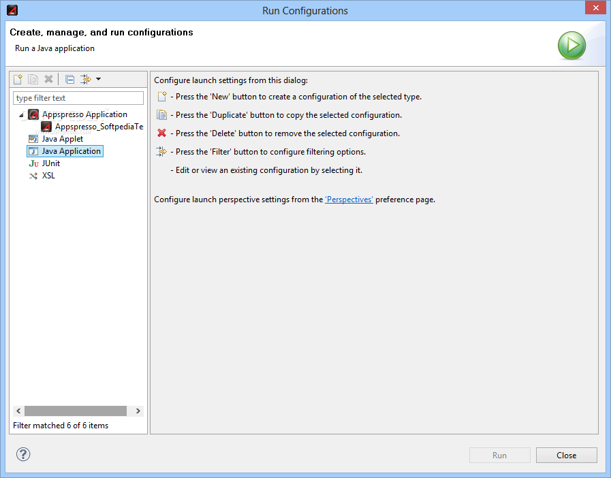Click 'Run a Java application' subtitle text
Viewport: 611px width, 478px height.
click(54, 48)
